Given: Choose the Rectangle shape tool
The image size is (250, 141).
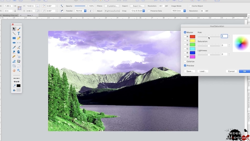Looking at the screenshot, I should point(14,38).
